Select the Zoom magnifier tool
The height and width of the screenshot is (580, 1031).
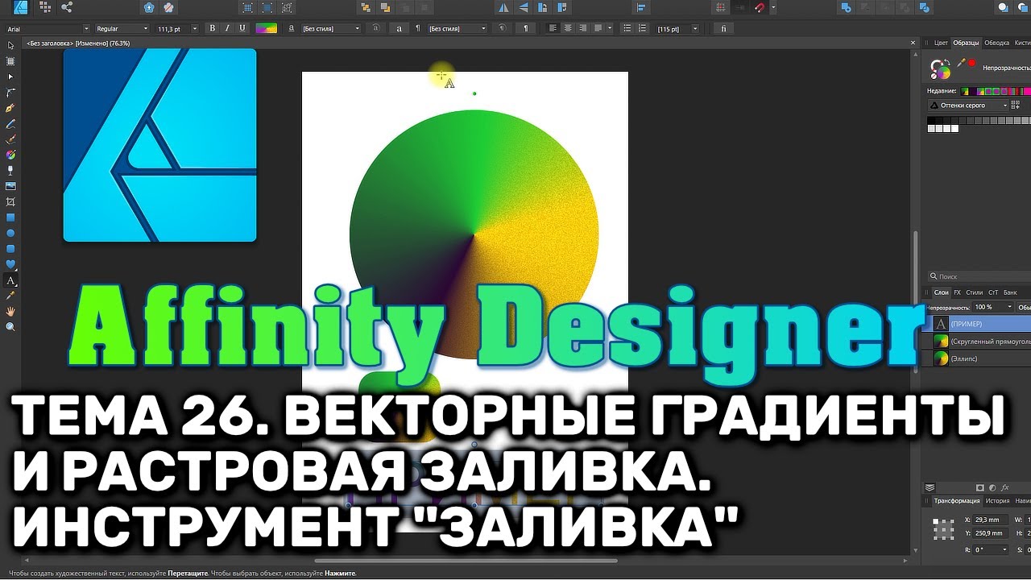click(x=10, y=327)
